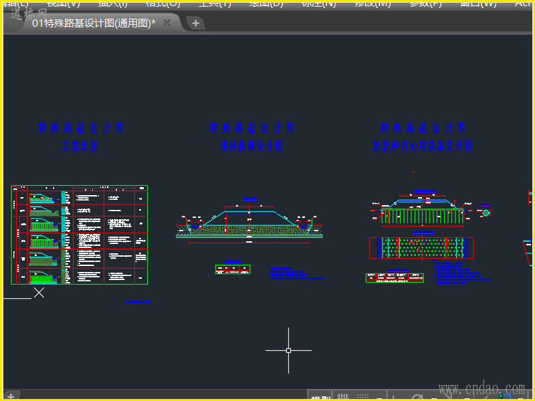Toggle the grid display in status bar
This screenshot has height=401, width=535.
click(x=342, y=397)
